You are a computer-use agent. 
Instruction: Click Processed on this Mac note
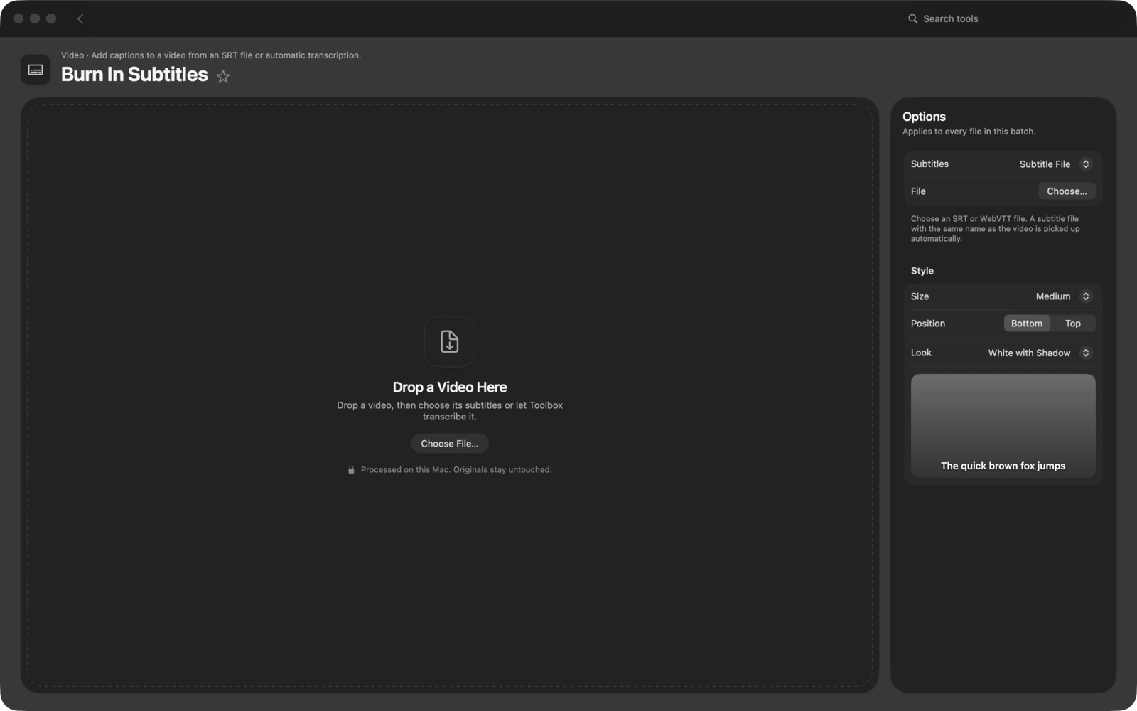pos(456,470)
